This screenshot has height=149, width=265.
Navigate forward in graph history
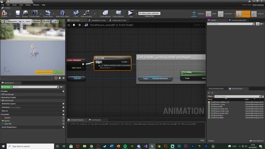tap(79, 25)
